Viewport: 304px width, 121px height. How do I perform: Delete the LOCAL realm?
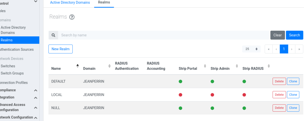pyautogui.click(x=279, y=95)
